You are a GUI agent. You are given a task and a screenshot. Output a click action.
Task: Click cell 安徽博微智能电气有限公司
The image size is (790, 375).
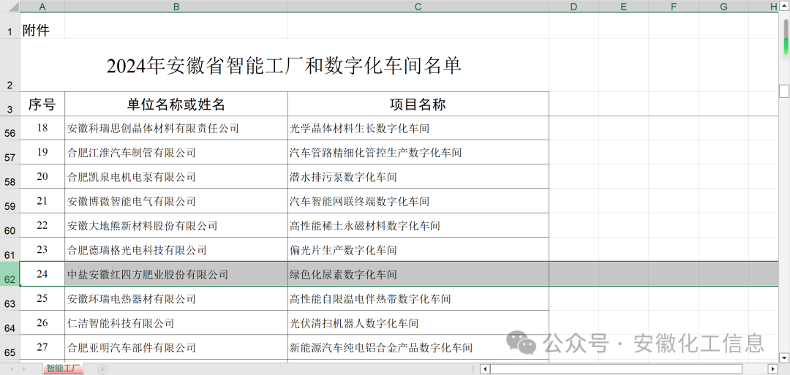point(176,201)
